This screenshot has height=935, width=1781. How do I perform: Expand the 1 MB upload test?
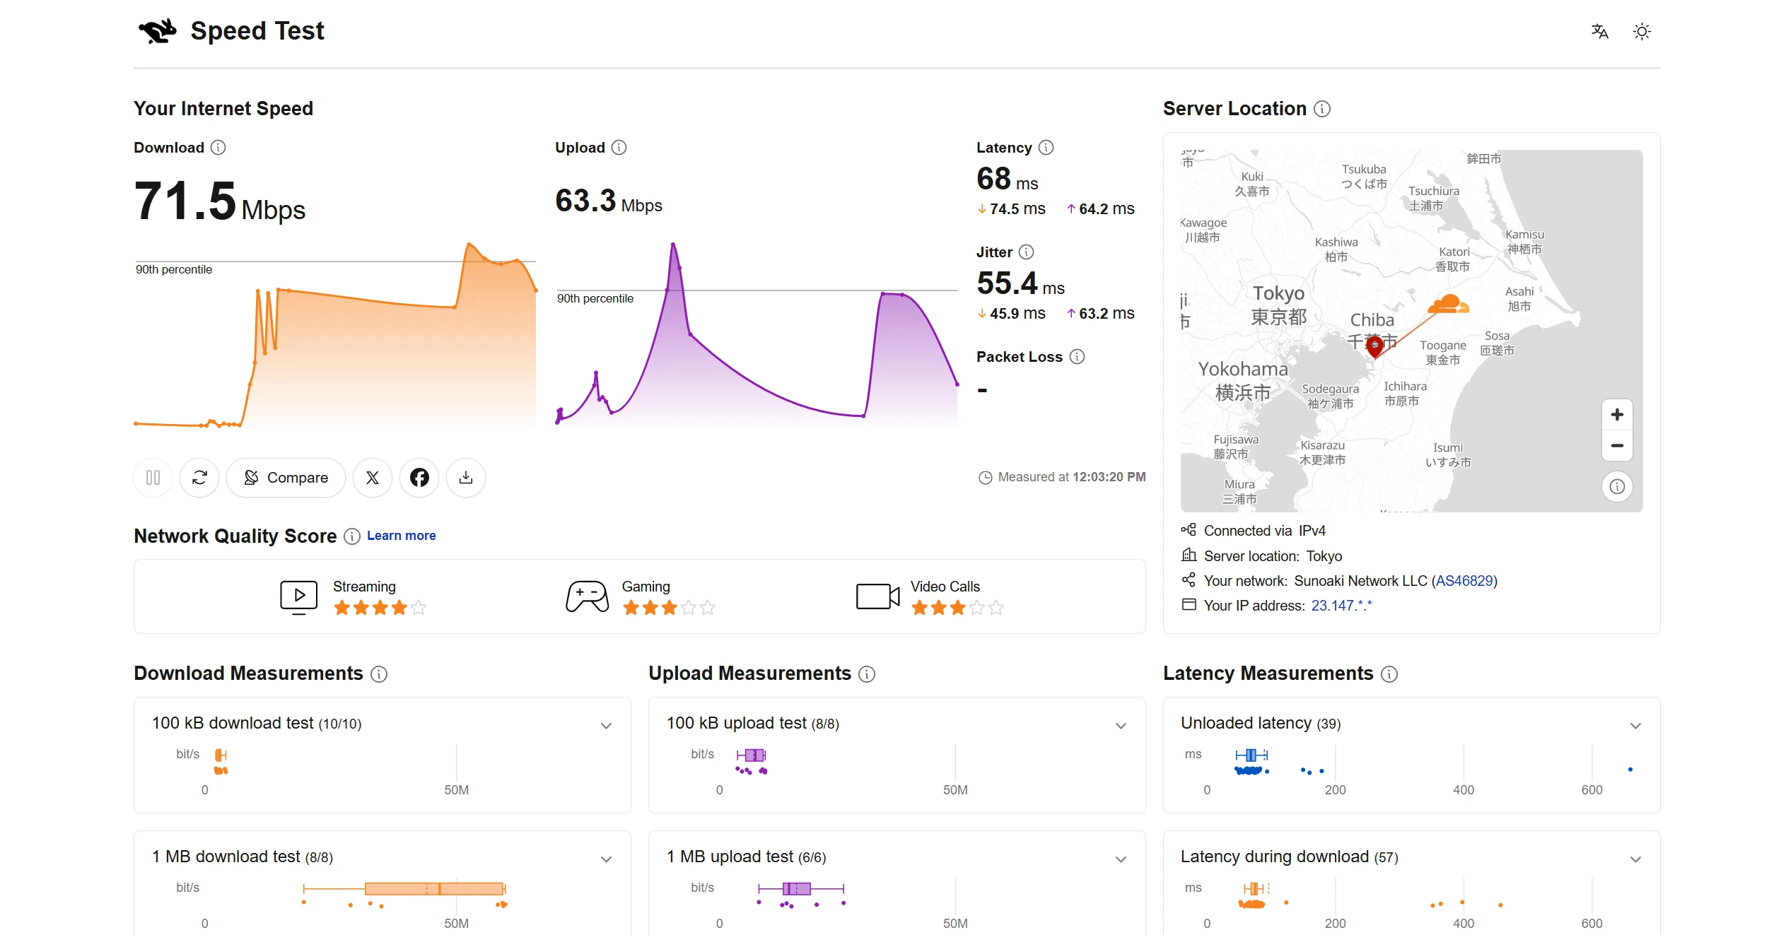coord(1121,859)
